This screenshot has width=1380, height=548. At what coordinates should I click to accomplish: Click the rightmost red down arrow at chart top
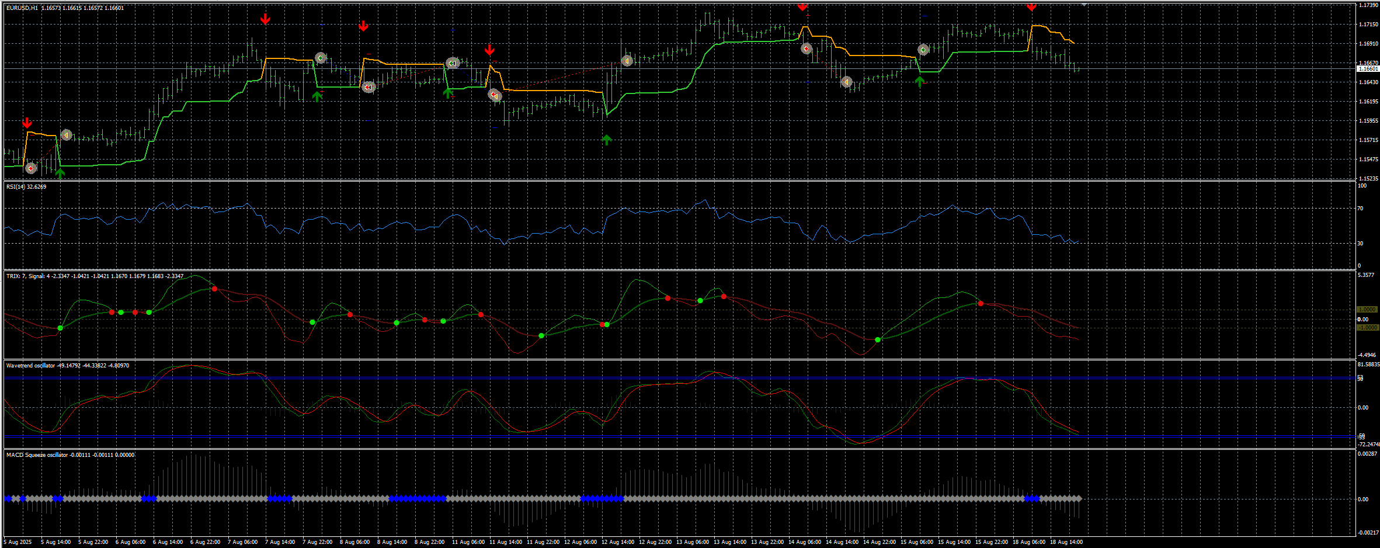[x=1031, y=6]
